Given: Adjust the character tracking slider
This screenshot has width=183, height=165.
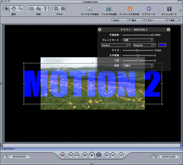Looking at the screenshot, I should [x=138, y=55].
